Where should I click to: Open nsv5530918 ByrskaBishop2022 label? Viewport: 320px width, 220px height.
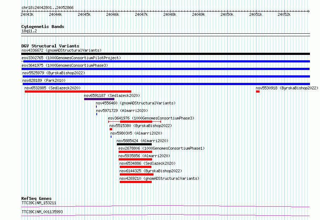click(x=287, y=88)
